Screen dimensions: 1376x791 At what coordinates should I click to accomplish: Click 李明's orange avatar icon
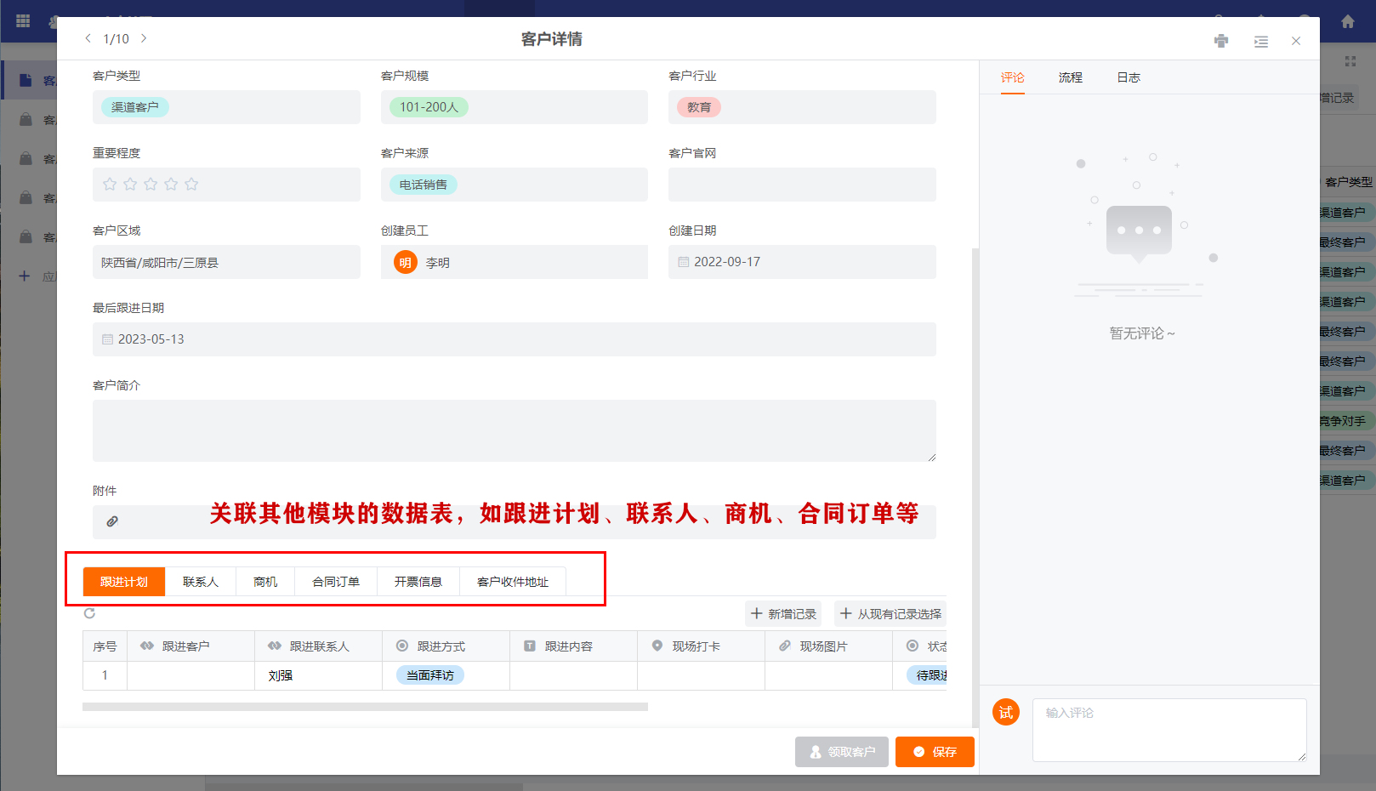[x=403, y=262]
